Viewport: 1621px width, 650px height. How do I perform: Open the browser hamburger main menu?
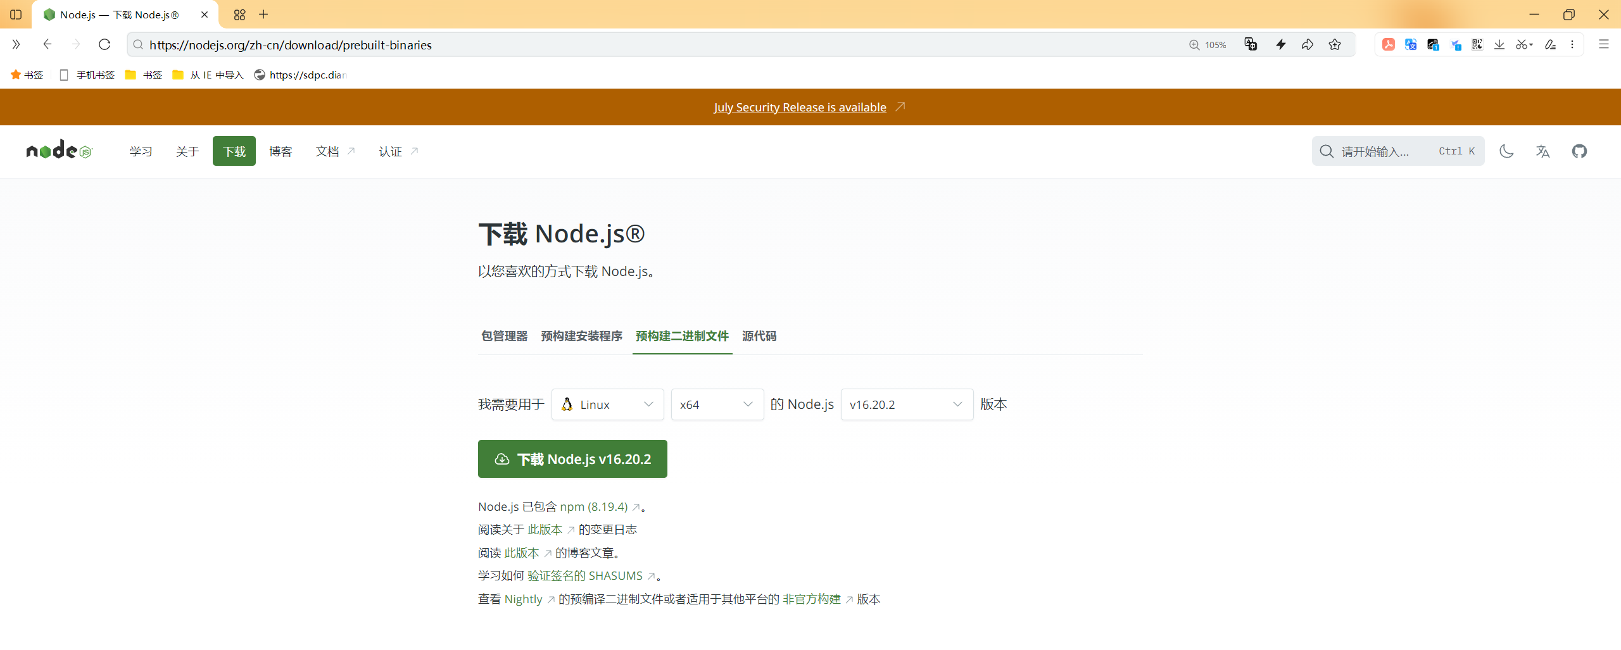tap(1604, 44)
